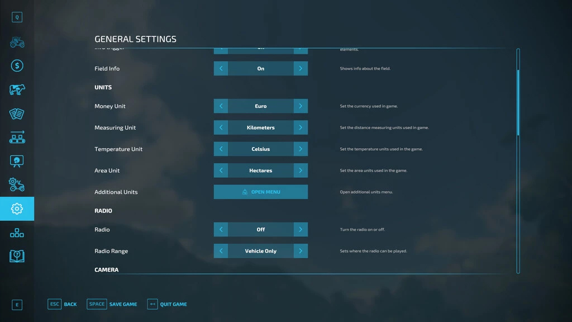The image size is (572, 322).
Task: Change Money Unit to next currency
Action: [x=301, y=106]
